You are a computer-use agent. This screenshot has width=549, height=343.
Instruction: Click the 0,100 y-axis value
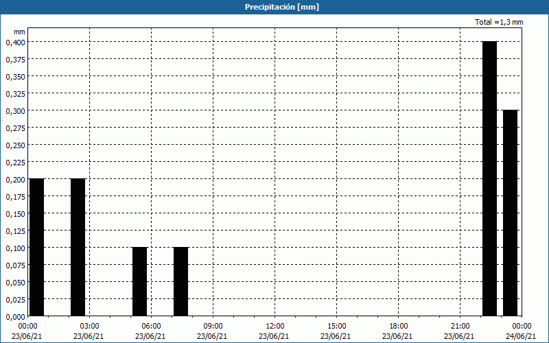[15, 248]
